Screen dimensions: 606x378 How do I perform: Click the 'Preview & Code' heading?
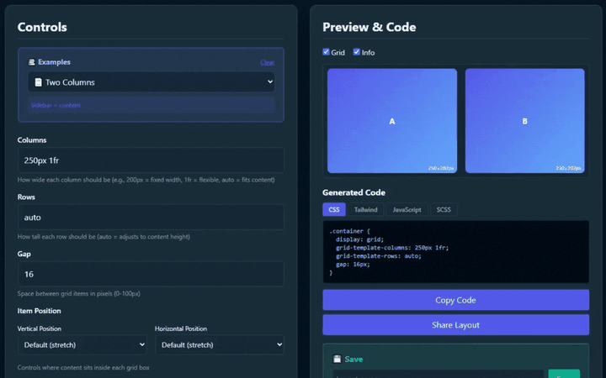pyautogui.click(x=369, y=27)
